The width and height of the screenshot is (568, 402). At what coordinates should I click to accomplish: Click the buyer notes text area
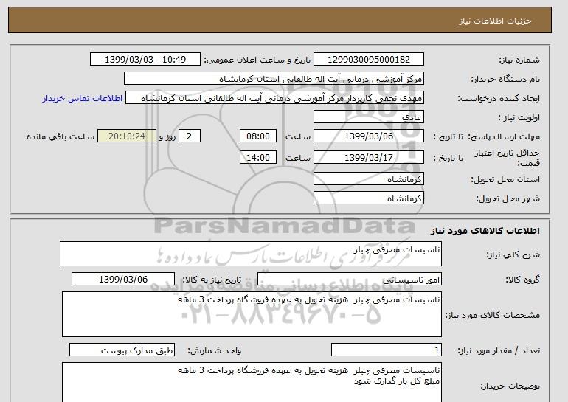pos(252,382)
